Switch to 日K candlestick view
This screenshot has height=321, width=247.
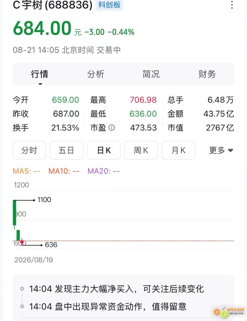[104, 150]
